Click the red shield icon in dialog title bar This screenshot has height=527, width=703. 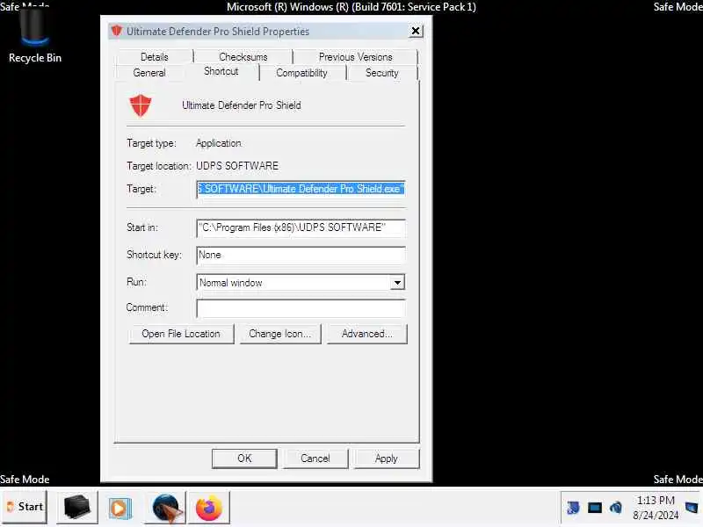point(117,31)
